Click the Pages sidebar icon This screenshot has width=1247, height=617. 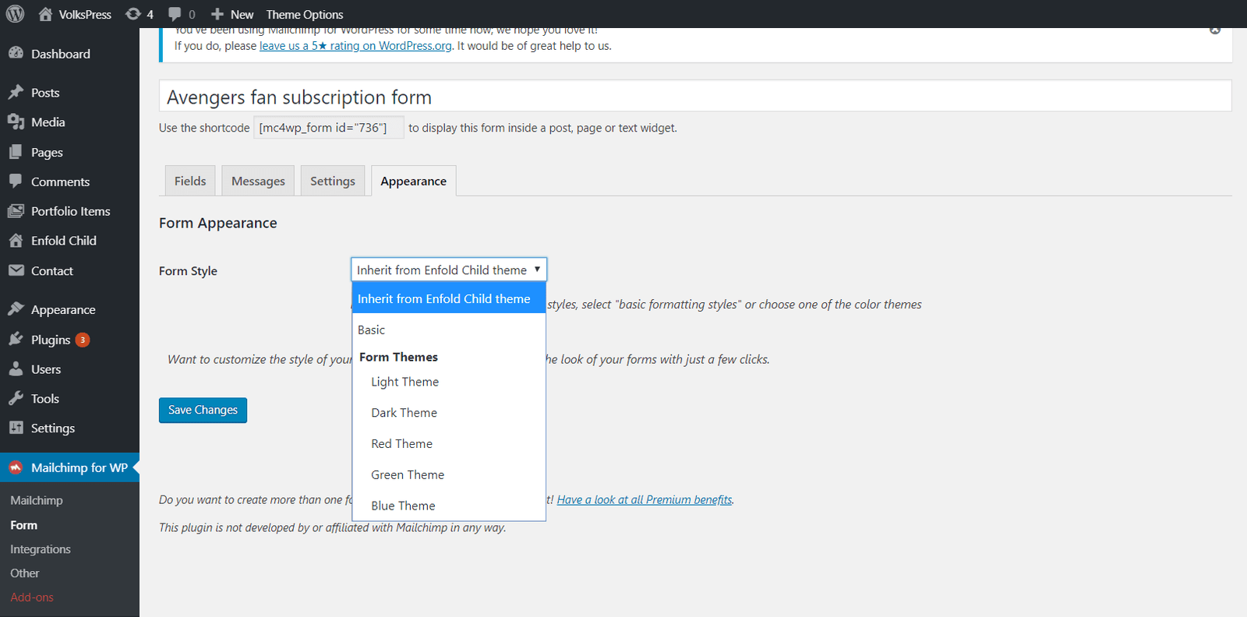(16, 152)
